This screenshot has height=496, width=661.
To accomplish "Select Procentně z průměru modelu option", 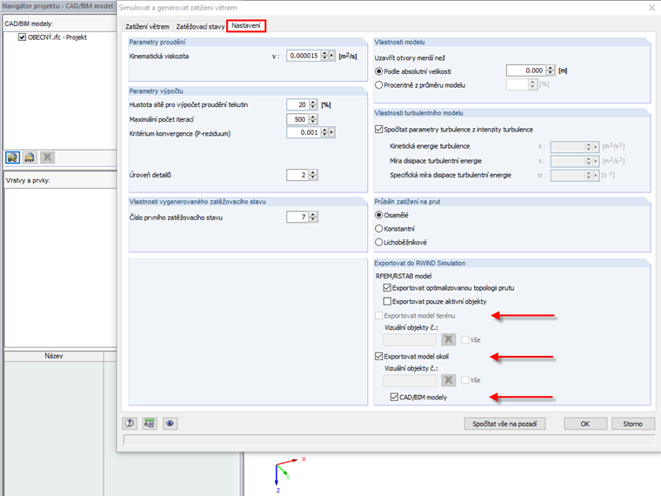I will click(378, 84).
